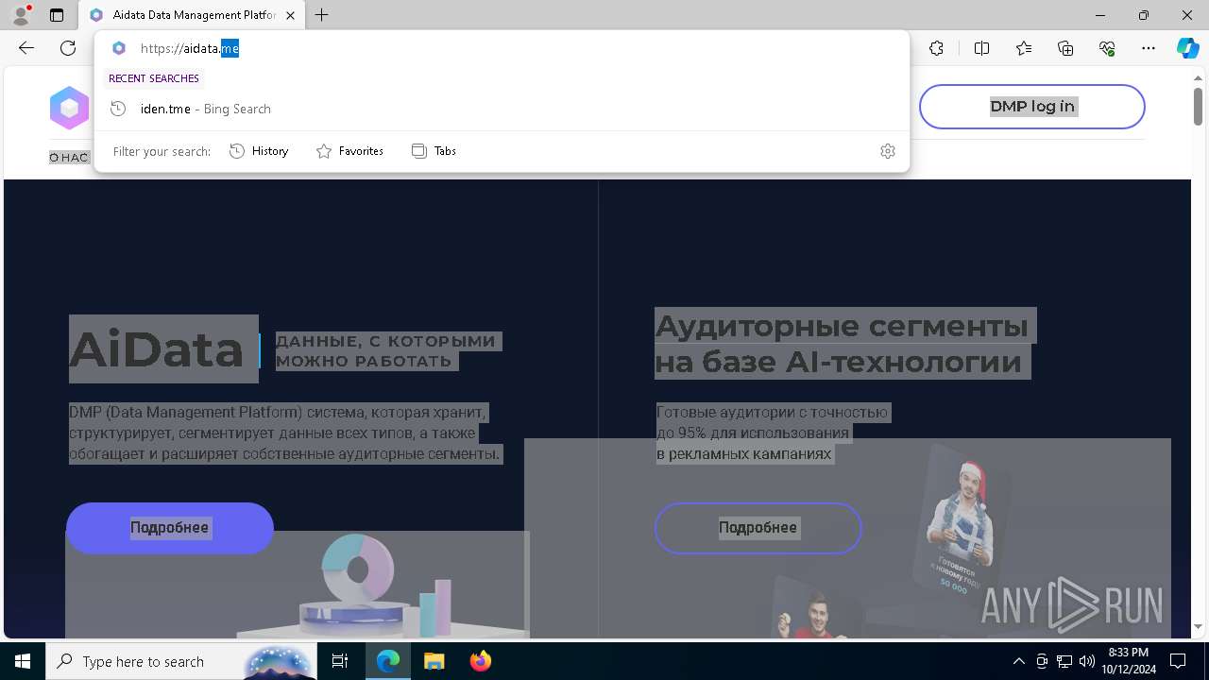Image resolution: width=1209 pixels, height=680 pixels.
Task: Click the DMP log in button
Action: click(x=1032, y=107)
